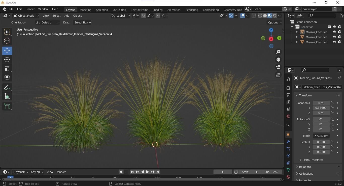This screenshot has height=186, width=344.
Task: Click the Z axis gizmo ball
Action: tap(271, 30)
